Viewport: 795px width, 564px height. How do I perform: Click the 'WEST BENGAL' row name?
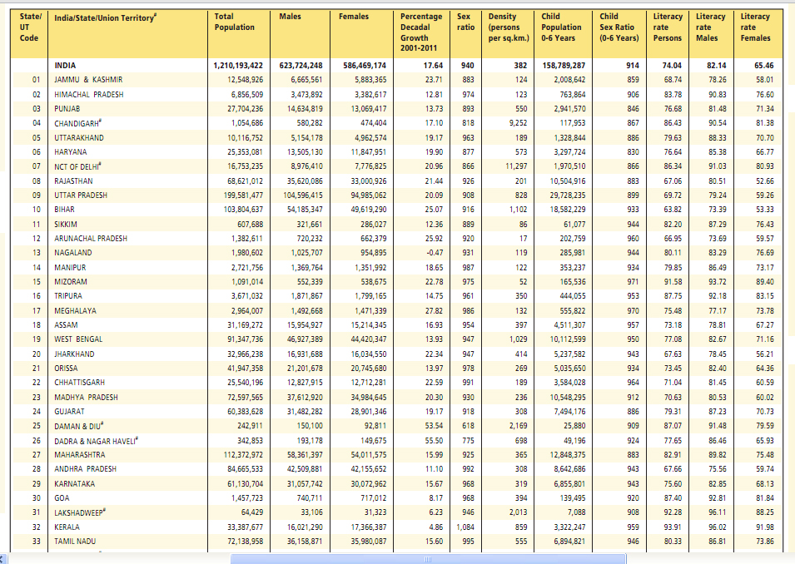click(x=78, y=339)
